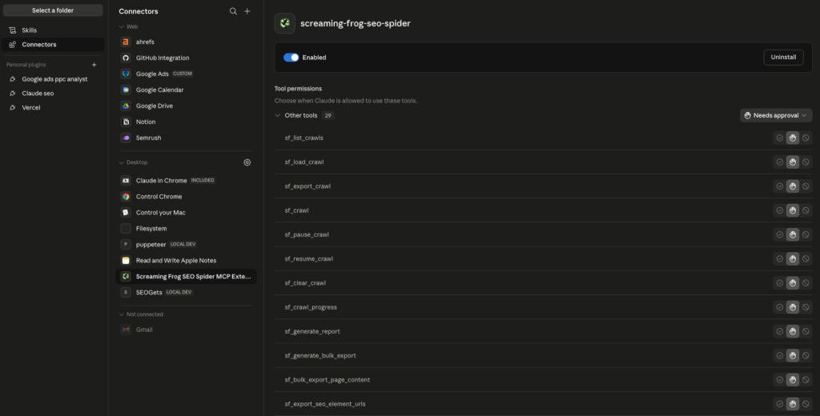Block the sf_load_crawl tool
Viewport: 820px width, 416px height.
coord(806,162)
